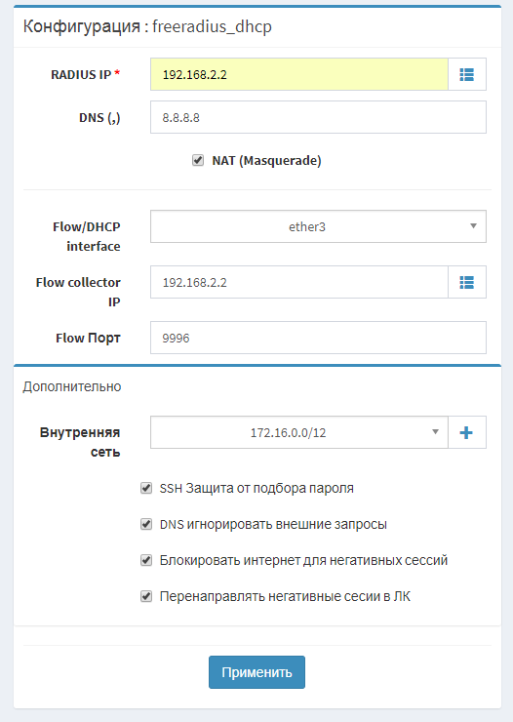Viewport: 513px width, 722px height.
Task: Open the list icon beside Flow collector IP
Action: point(466,282)
